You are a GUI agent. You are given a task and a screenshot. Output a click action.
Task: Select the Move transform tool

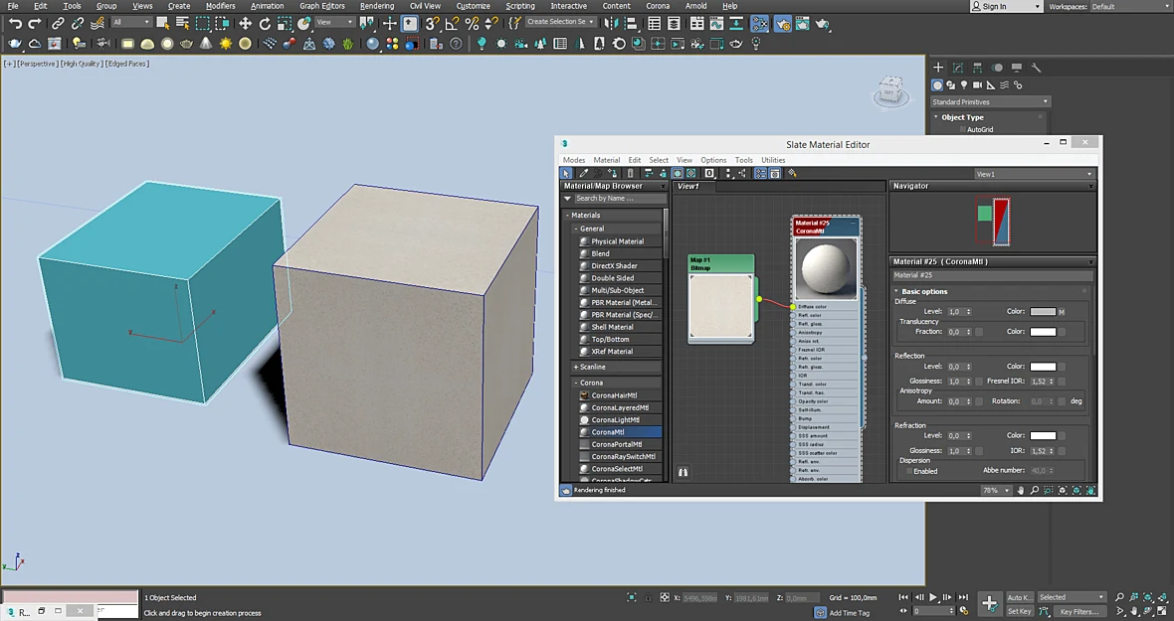click(245, 23)
